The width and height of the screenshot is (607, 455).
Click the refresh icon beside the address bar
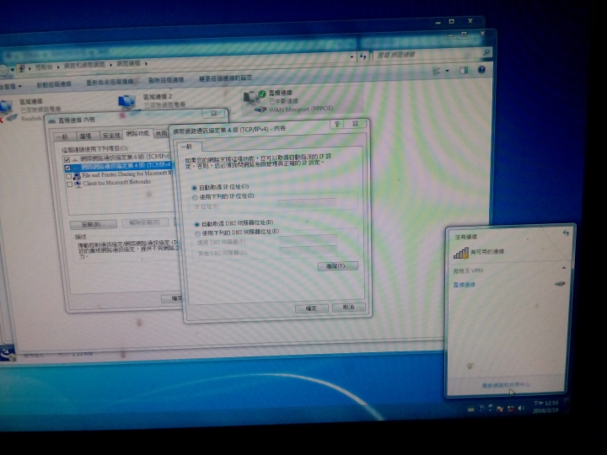363,57
